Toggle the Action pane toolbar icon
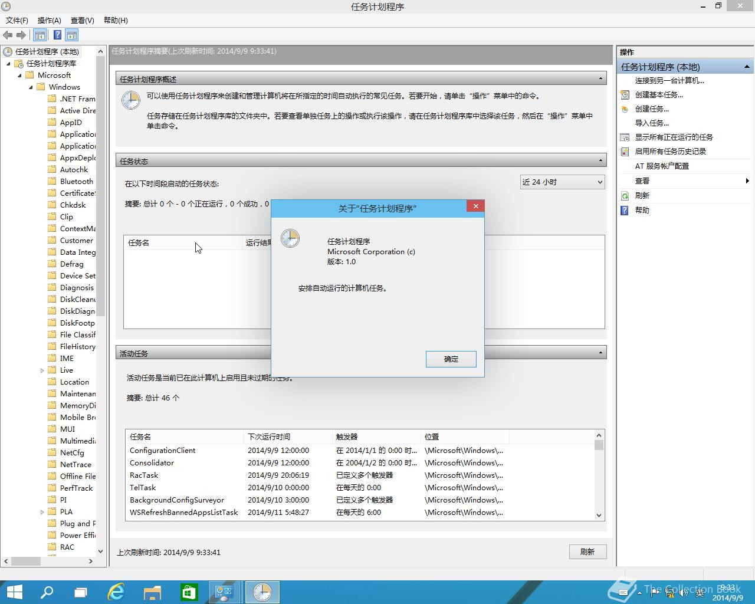Image resolution: width=755 pixels, height=604 pixels. (72, 35)
